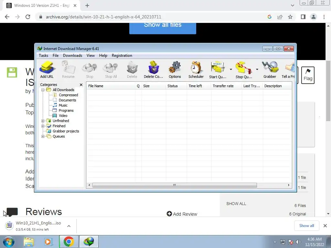Open the File menu in IDM

pyautogui.click(x=56, y=56)
